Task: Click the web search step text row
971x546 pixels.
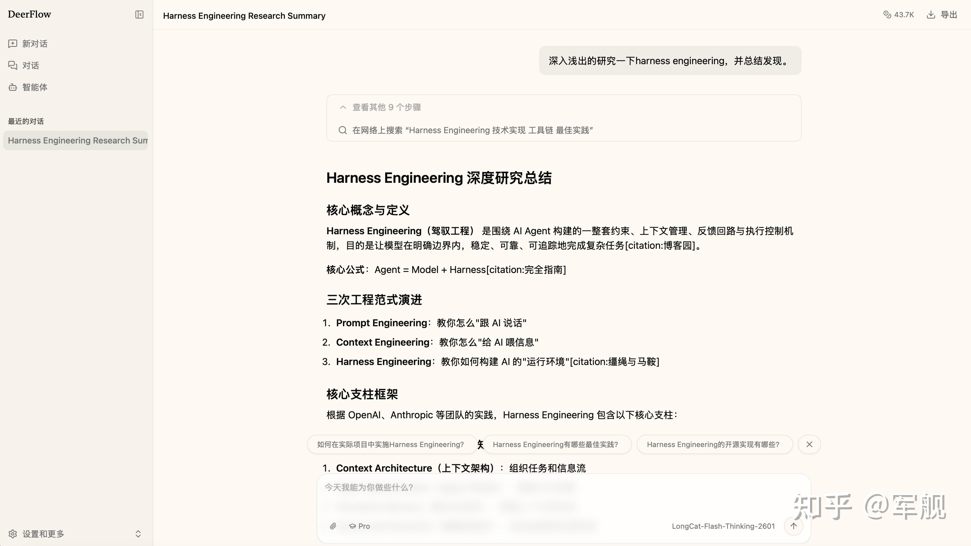Action: click(x=472, y=130)
